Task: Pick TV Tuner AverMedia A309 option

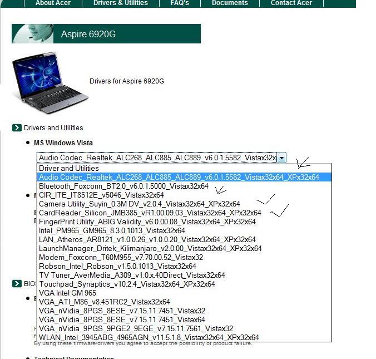Action: coord(184,275)
